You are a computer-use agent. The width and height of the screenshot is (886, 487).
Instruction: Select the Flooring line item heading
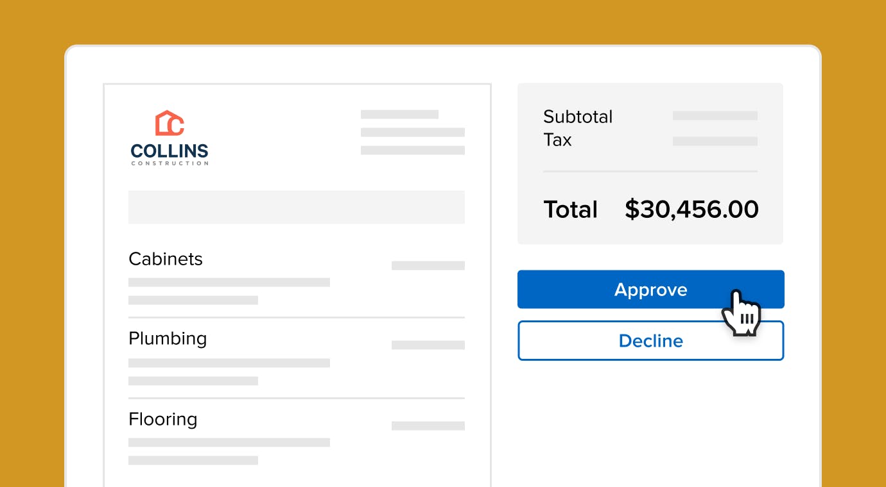(163, 419)
